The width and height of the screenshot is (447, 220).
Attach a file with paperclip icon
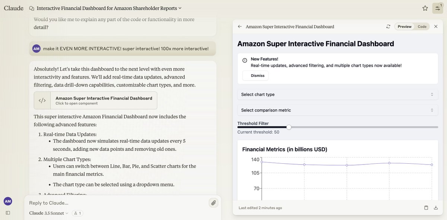tap(213, 203)
